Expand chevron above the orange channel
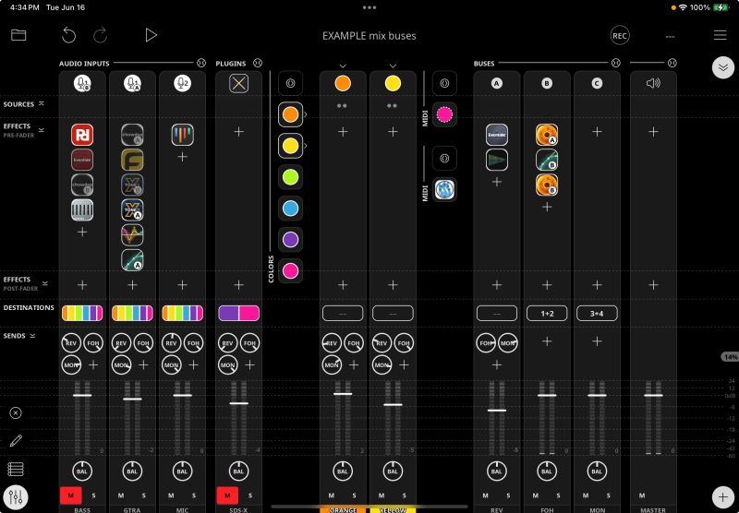 pyautogui.click(x=343, y=66)
